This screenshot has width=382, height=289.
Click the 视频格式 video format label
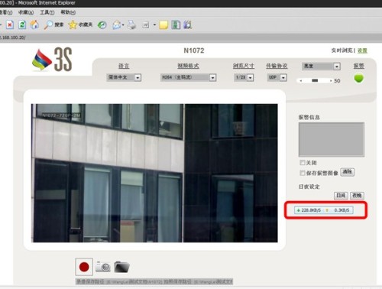(x=188, y=66)
